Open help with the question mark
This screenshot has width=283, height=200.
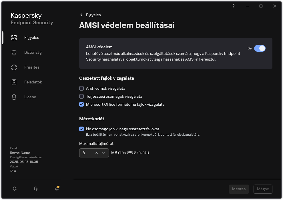tap(233, 6)
